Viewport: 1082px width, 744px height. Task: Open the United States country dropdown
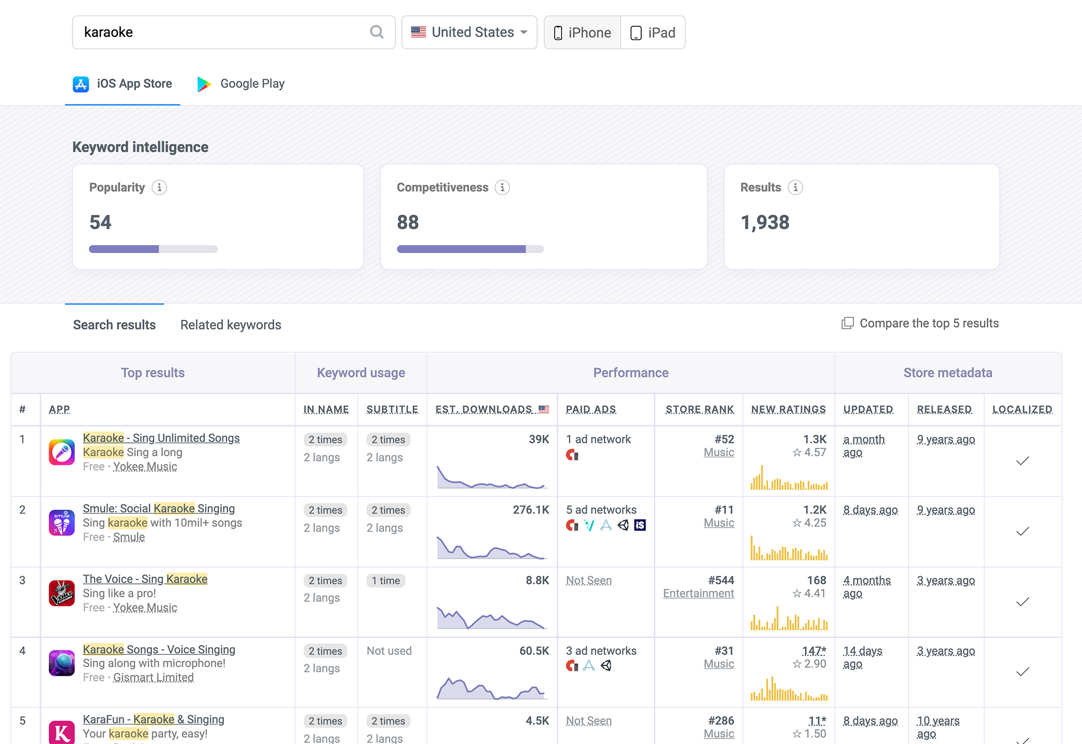[x=469, y=32]
